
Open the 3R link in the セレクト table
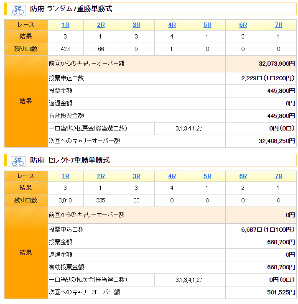136,176
